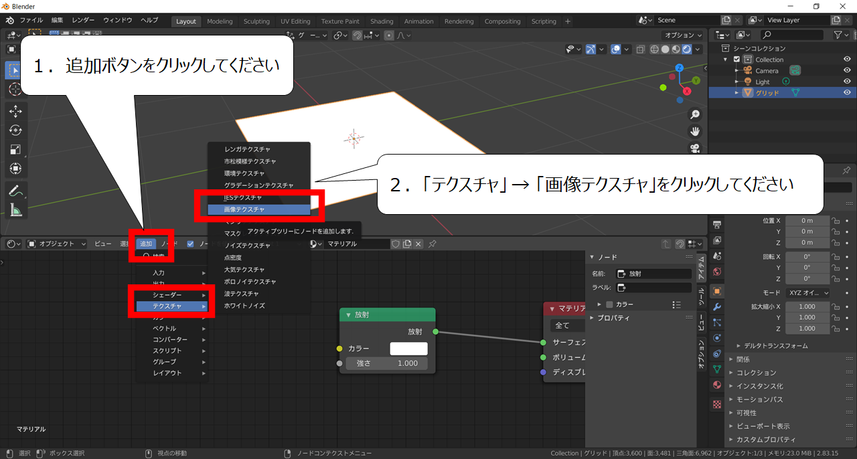Switch to solid viewport shading
The image size is (857, 459).
click(666, 49)
